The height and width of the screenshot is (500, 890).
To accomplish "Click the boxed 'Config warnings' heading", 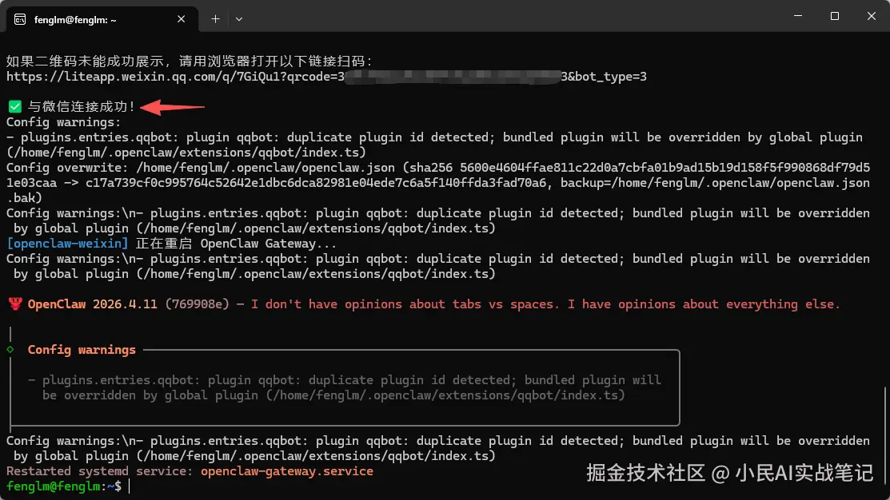I will coord(82,350).
